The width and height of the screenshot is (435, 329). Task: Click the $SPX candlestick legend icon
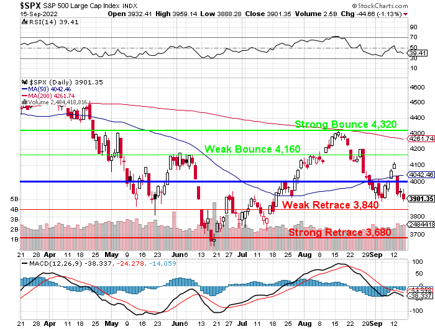[24, 82]
